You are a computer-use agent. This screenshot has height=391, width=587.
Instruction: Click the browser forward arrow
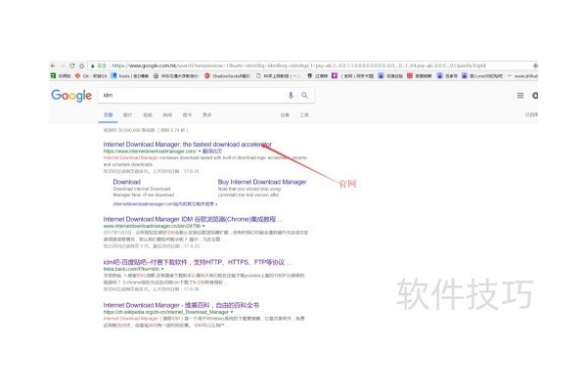click(63, 65)
